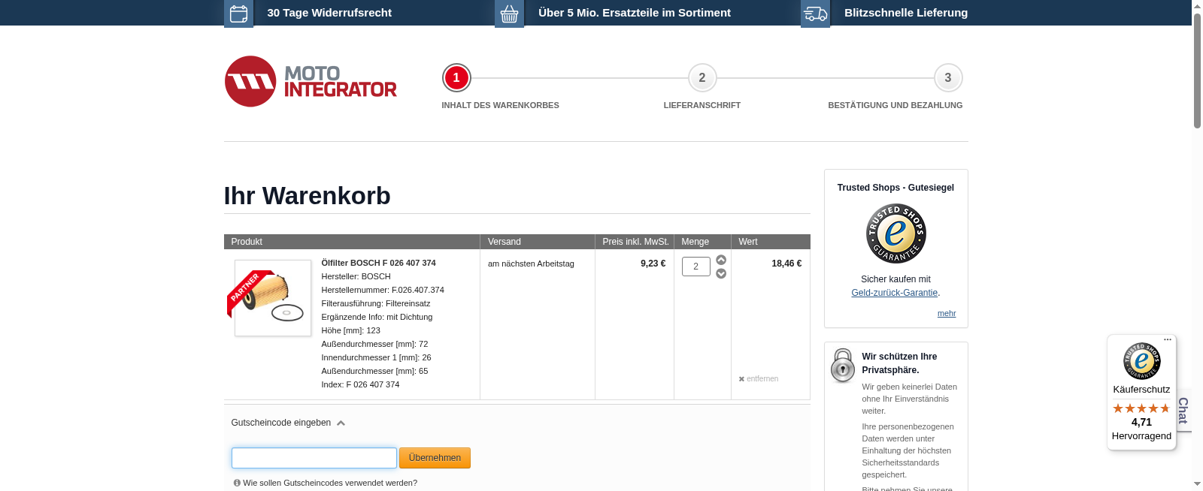
Task: Click the Menge quantity input field
Action: tap(696, 267)
